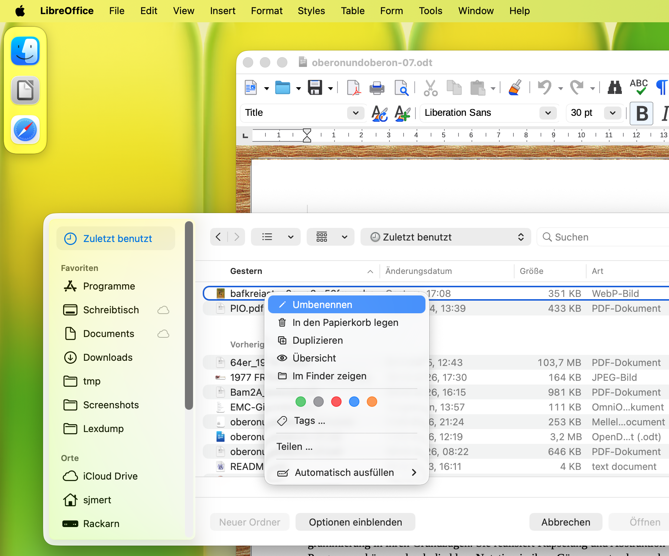This screenshot has width=669, height=556.
Task: Export the document as PDF
Action: 354,88
